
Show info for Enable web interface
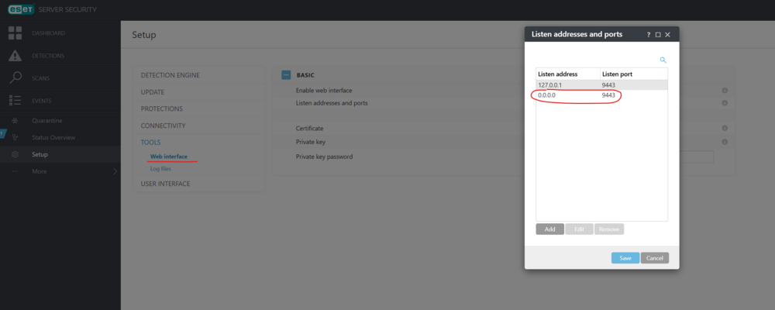725,91
